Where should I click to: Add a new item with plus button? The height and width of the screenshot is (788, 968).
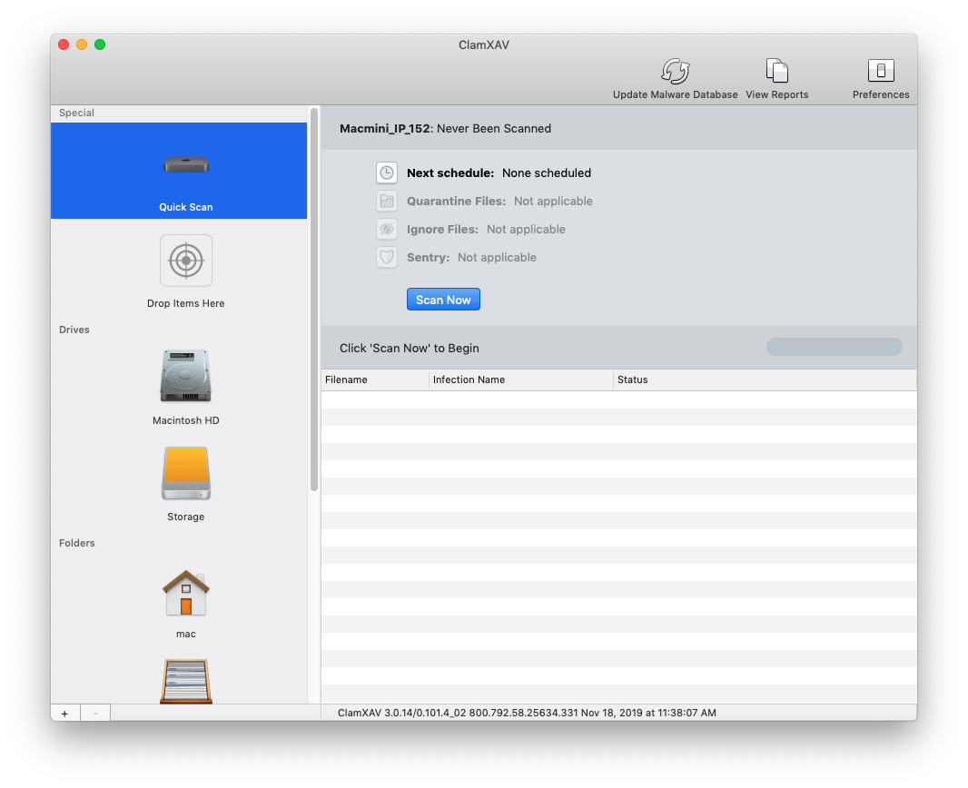tap(64, 714)
